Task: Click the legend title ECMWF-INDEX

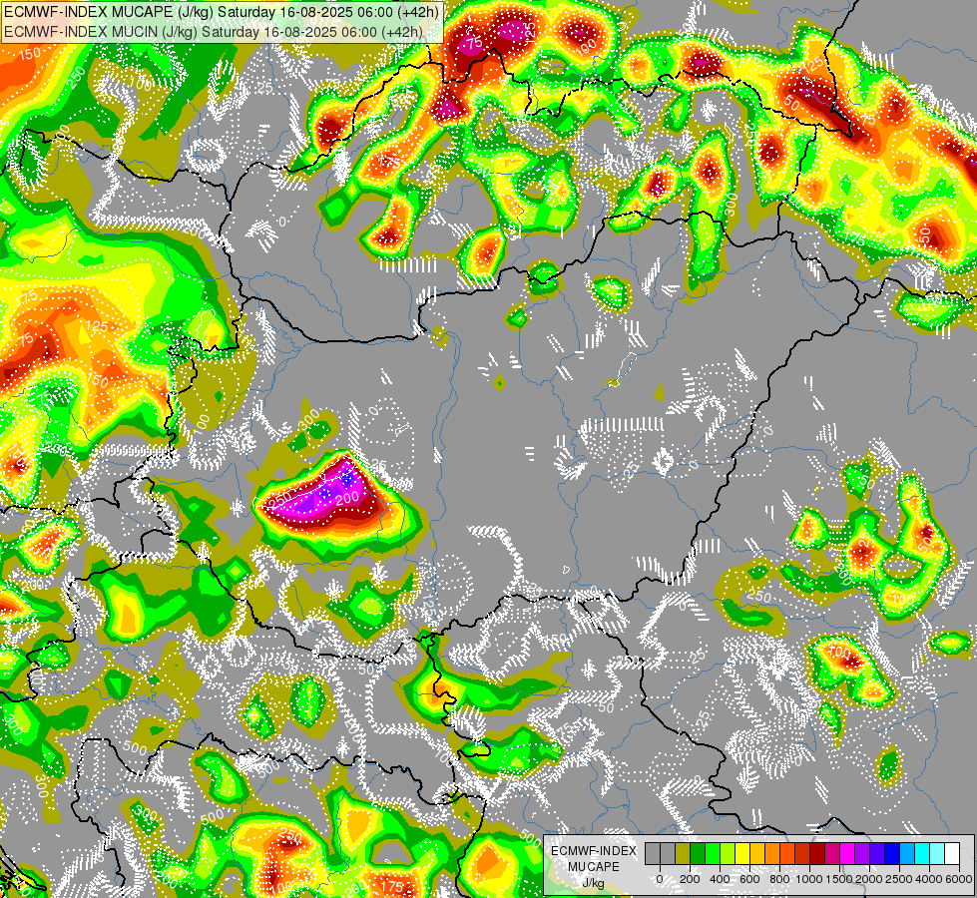Action: [594, 851]
